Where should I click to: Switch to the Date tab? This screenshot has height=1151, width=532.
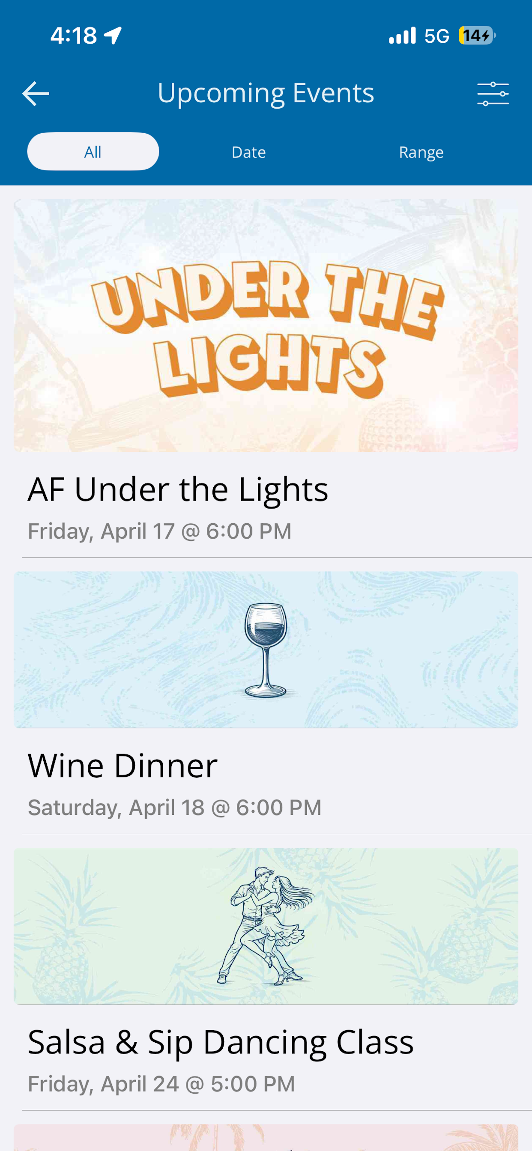click(248, 152)
